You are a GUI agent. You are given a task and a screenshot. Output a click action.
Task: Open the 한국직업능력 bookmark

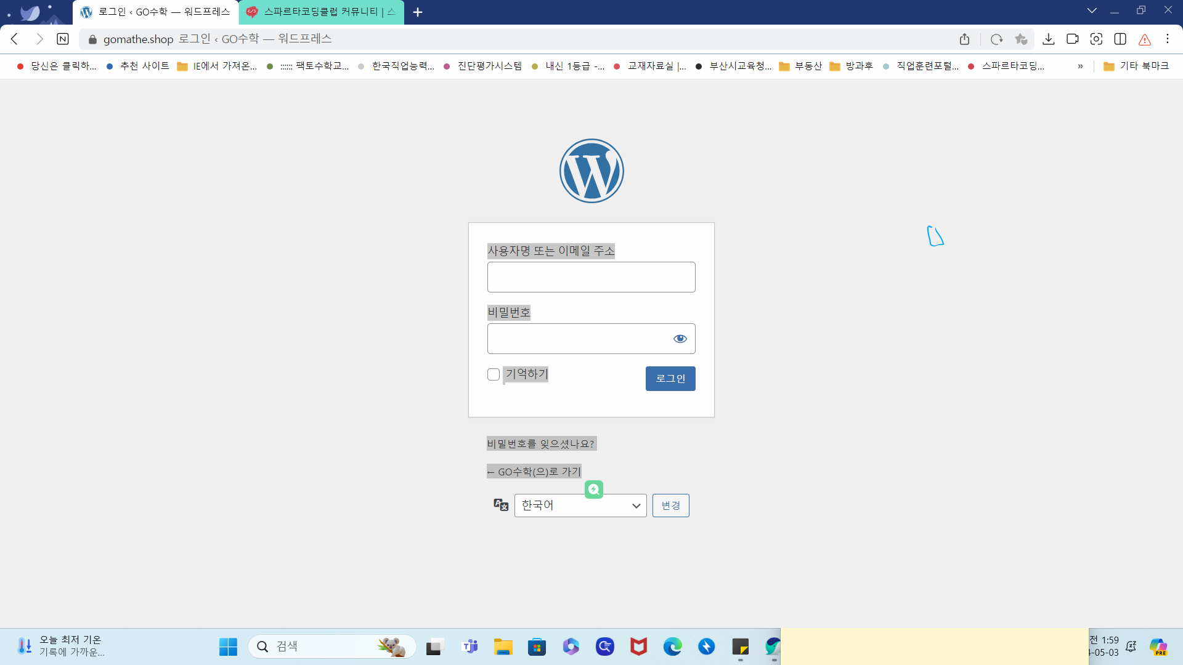[396, 66]
